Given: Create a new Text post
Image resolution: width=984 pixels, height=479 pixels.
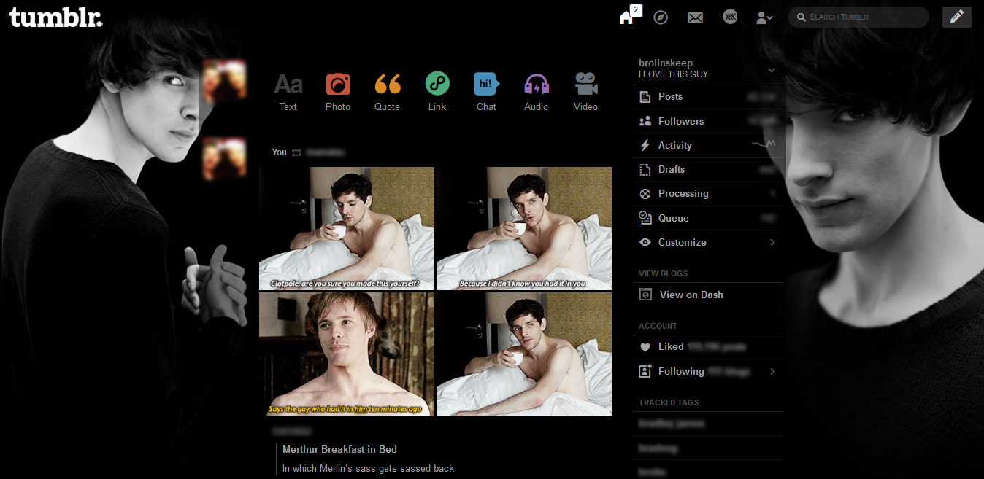Looking at the screenshot, I should point(288,92).
